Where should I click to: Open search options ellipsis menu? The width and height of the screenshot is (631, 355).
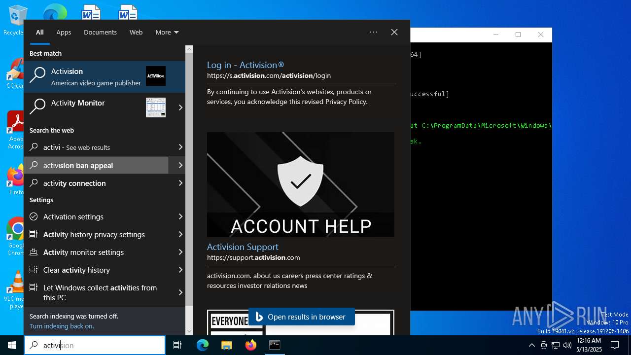(x=374, y=32)
